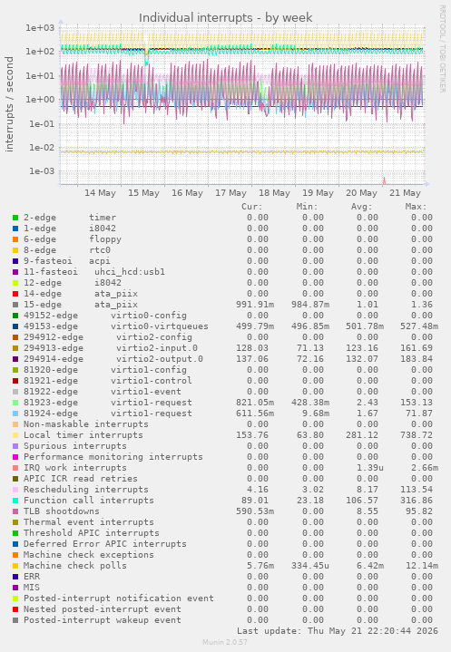
Task: Click the graph title Individual interrupts - by week
Action: pyautogui.click(x=225, y=18)
